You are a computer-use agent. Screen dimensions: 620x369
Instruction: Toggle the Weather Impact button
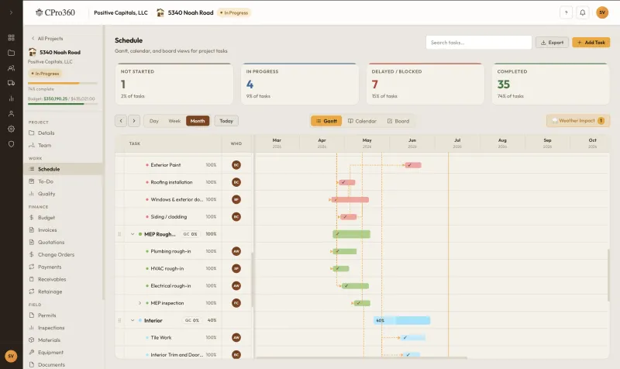pyautogui.click(x=578, y=121)
